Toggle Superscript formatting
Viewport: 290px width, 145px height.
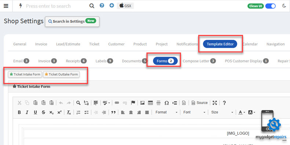[x=59, y=112]
